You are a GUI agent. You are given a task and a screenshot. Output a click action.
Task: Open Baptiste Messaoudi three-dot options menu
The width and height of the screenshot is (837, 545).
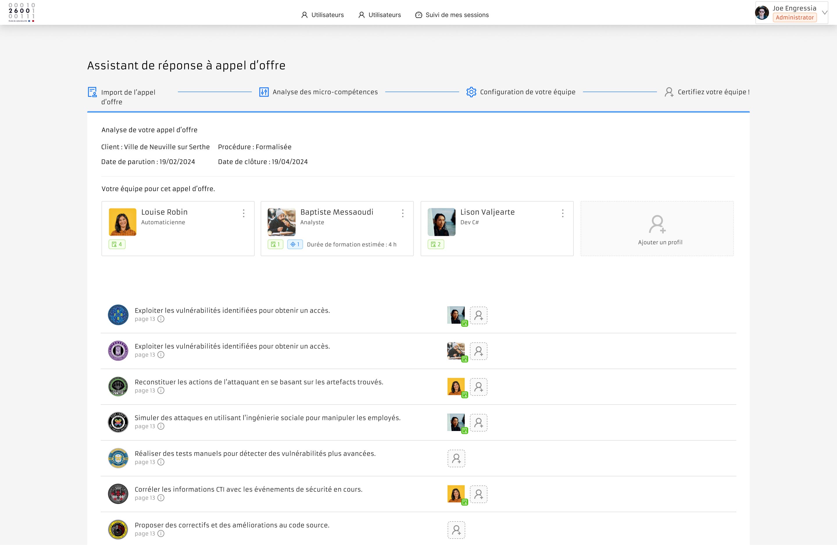point(403,213)
